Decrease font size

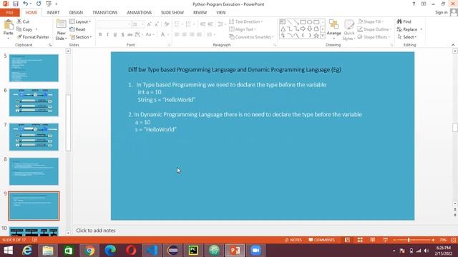tap(157, 24)
